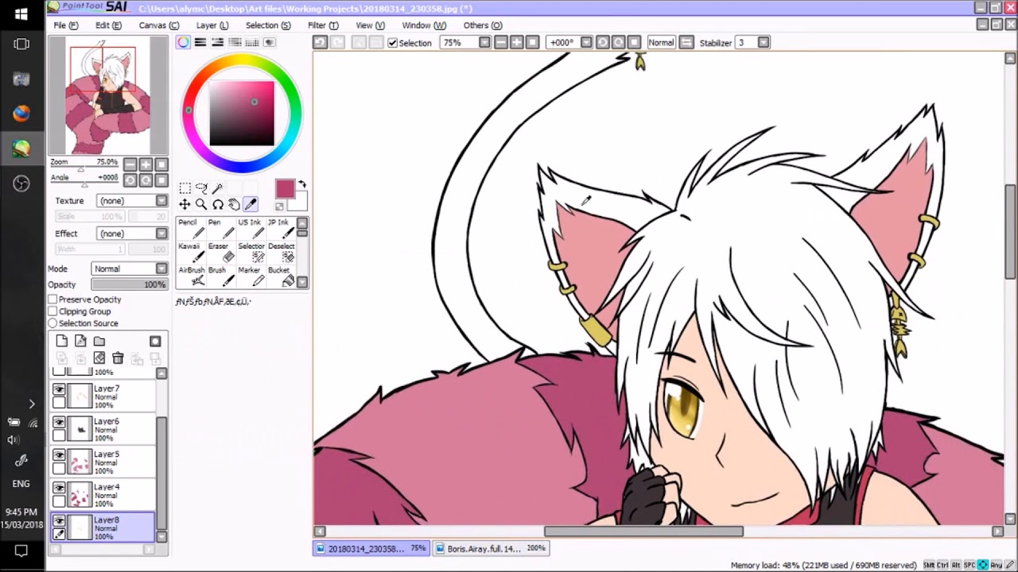Viewport: 1018px width, 572px height.
Task: Hide Layer8 using its eye icon
Action: [x=59, y=520]
